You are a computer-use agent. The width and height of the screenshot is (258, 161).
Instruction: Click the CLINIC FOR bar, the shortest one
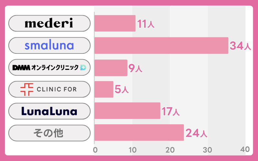click(104, 89)
